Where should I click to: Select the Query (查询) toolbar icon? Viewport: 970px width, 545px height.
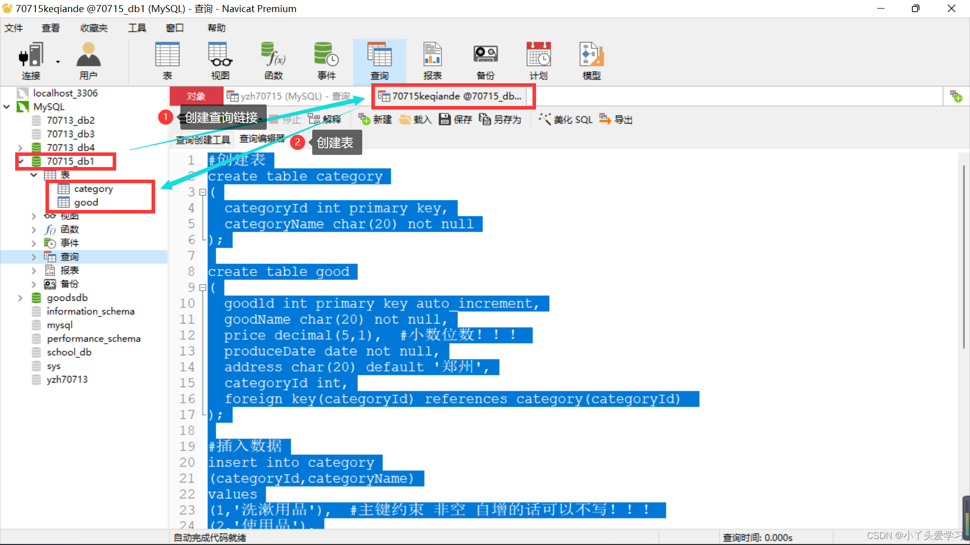(379, 61)
